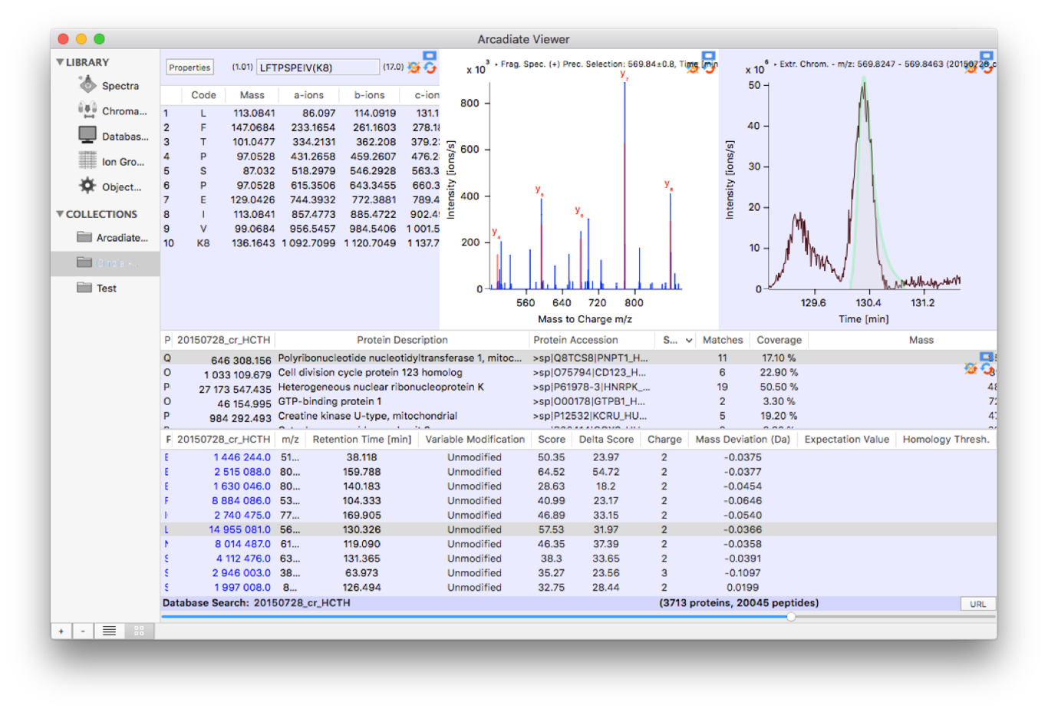
Task: Add a collection with the plus button
Action: click(x=61, y=631)
